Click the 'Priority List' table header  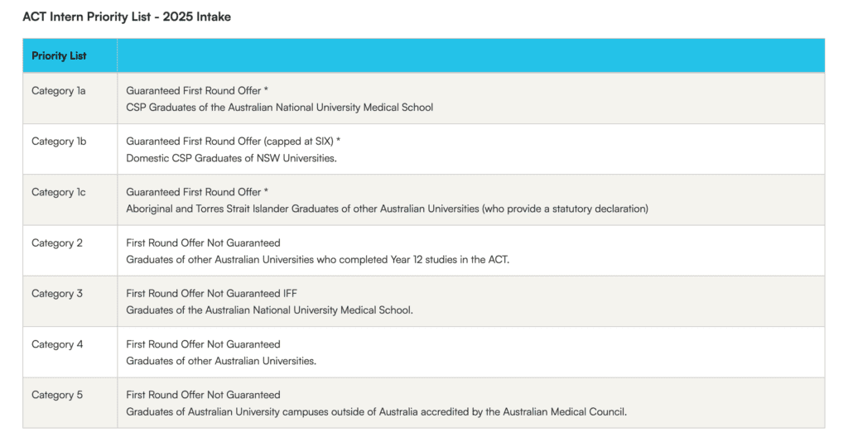[59, 55]
